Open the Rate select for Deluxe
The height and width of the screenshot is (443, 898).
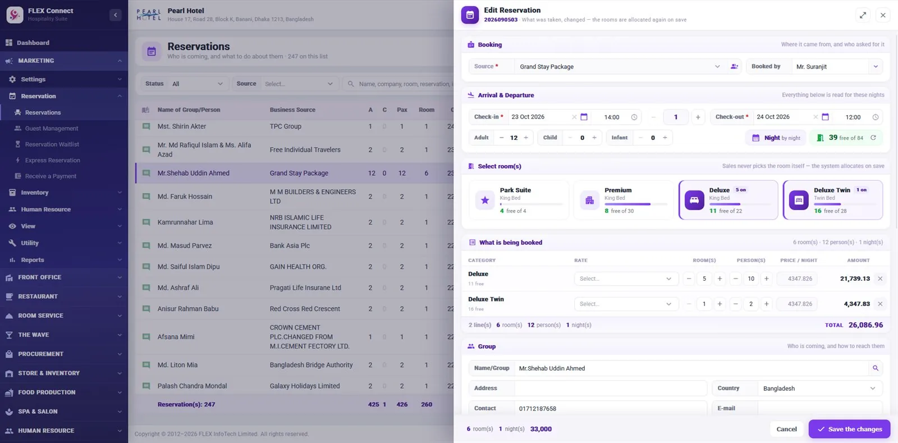tap(626, 278)
